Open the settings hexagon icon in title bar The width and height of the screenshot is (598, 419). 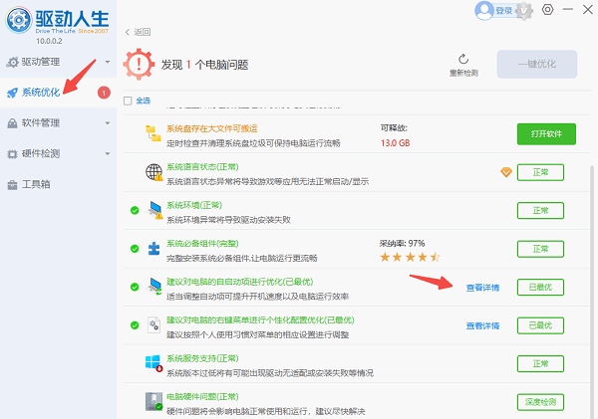547,10
